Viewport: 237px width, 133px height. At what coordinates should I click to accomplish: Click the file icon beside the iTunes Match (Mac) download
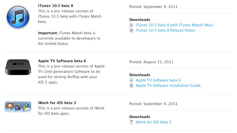131,25
